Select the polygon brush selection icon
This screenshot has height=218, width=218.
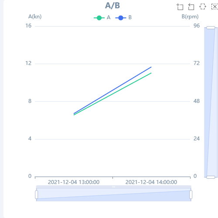(203, 7)
